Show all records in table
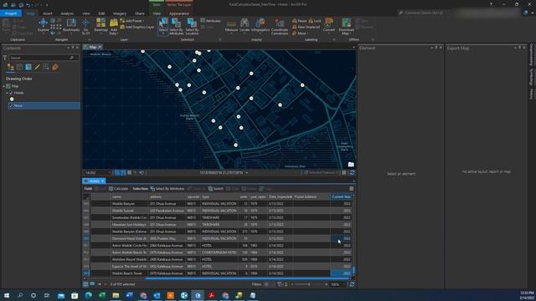 tap(85, 284)
